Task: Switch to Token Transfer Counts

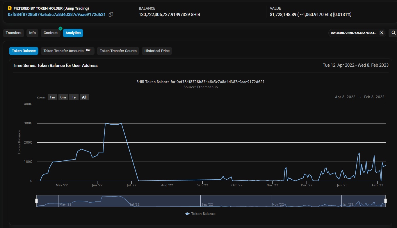Action: [x=118, y=51]
